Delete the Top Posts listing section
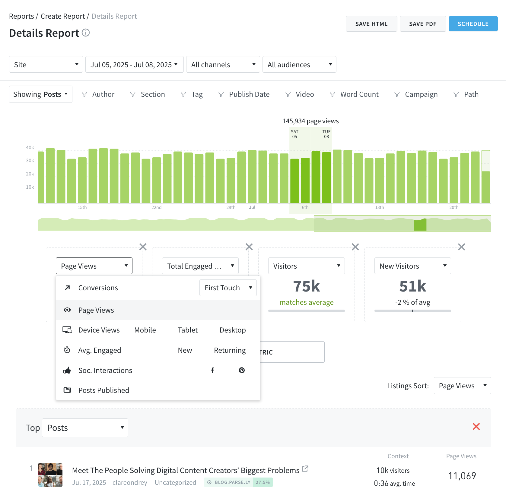The image size is (506, 492). 476,427
